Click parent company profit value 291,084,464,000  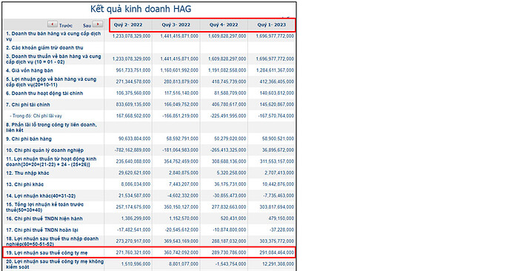[x=277, y=252]
